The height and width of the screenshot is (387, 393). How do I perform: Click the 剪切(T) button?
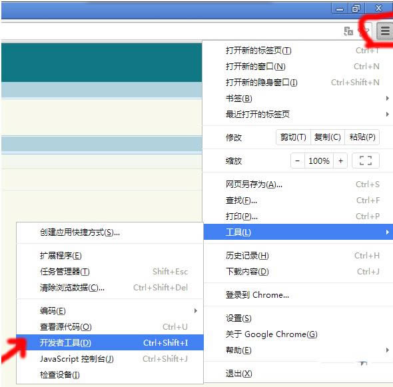(x=293, y=137)
